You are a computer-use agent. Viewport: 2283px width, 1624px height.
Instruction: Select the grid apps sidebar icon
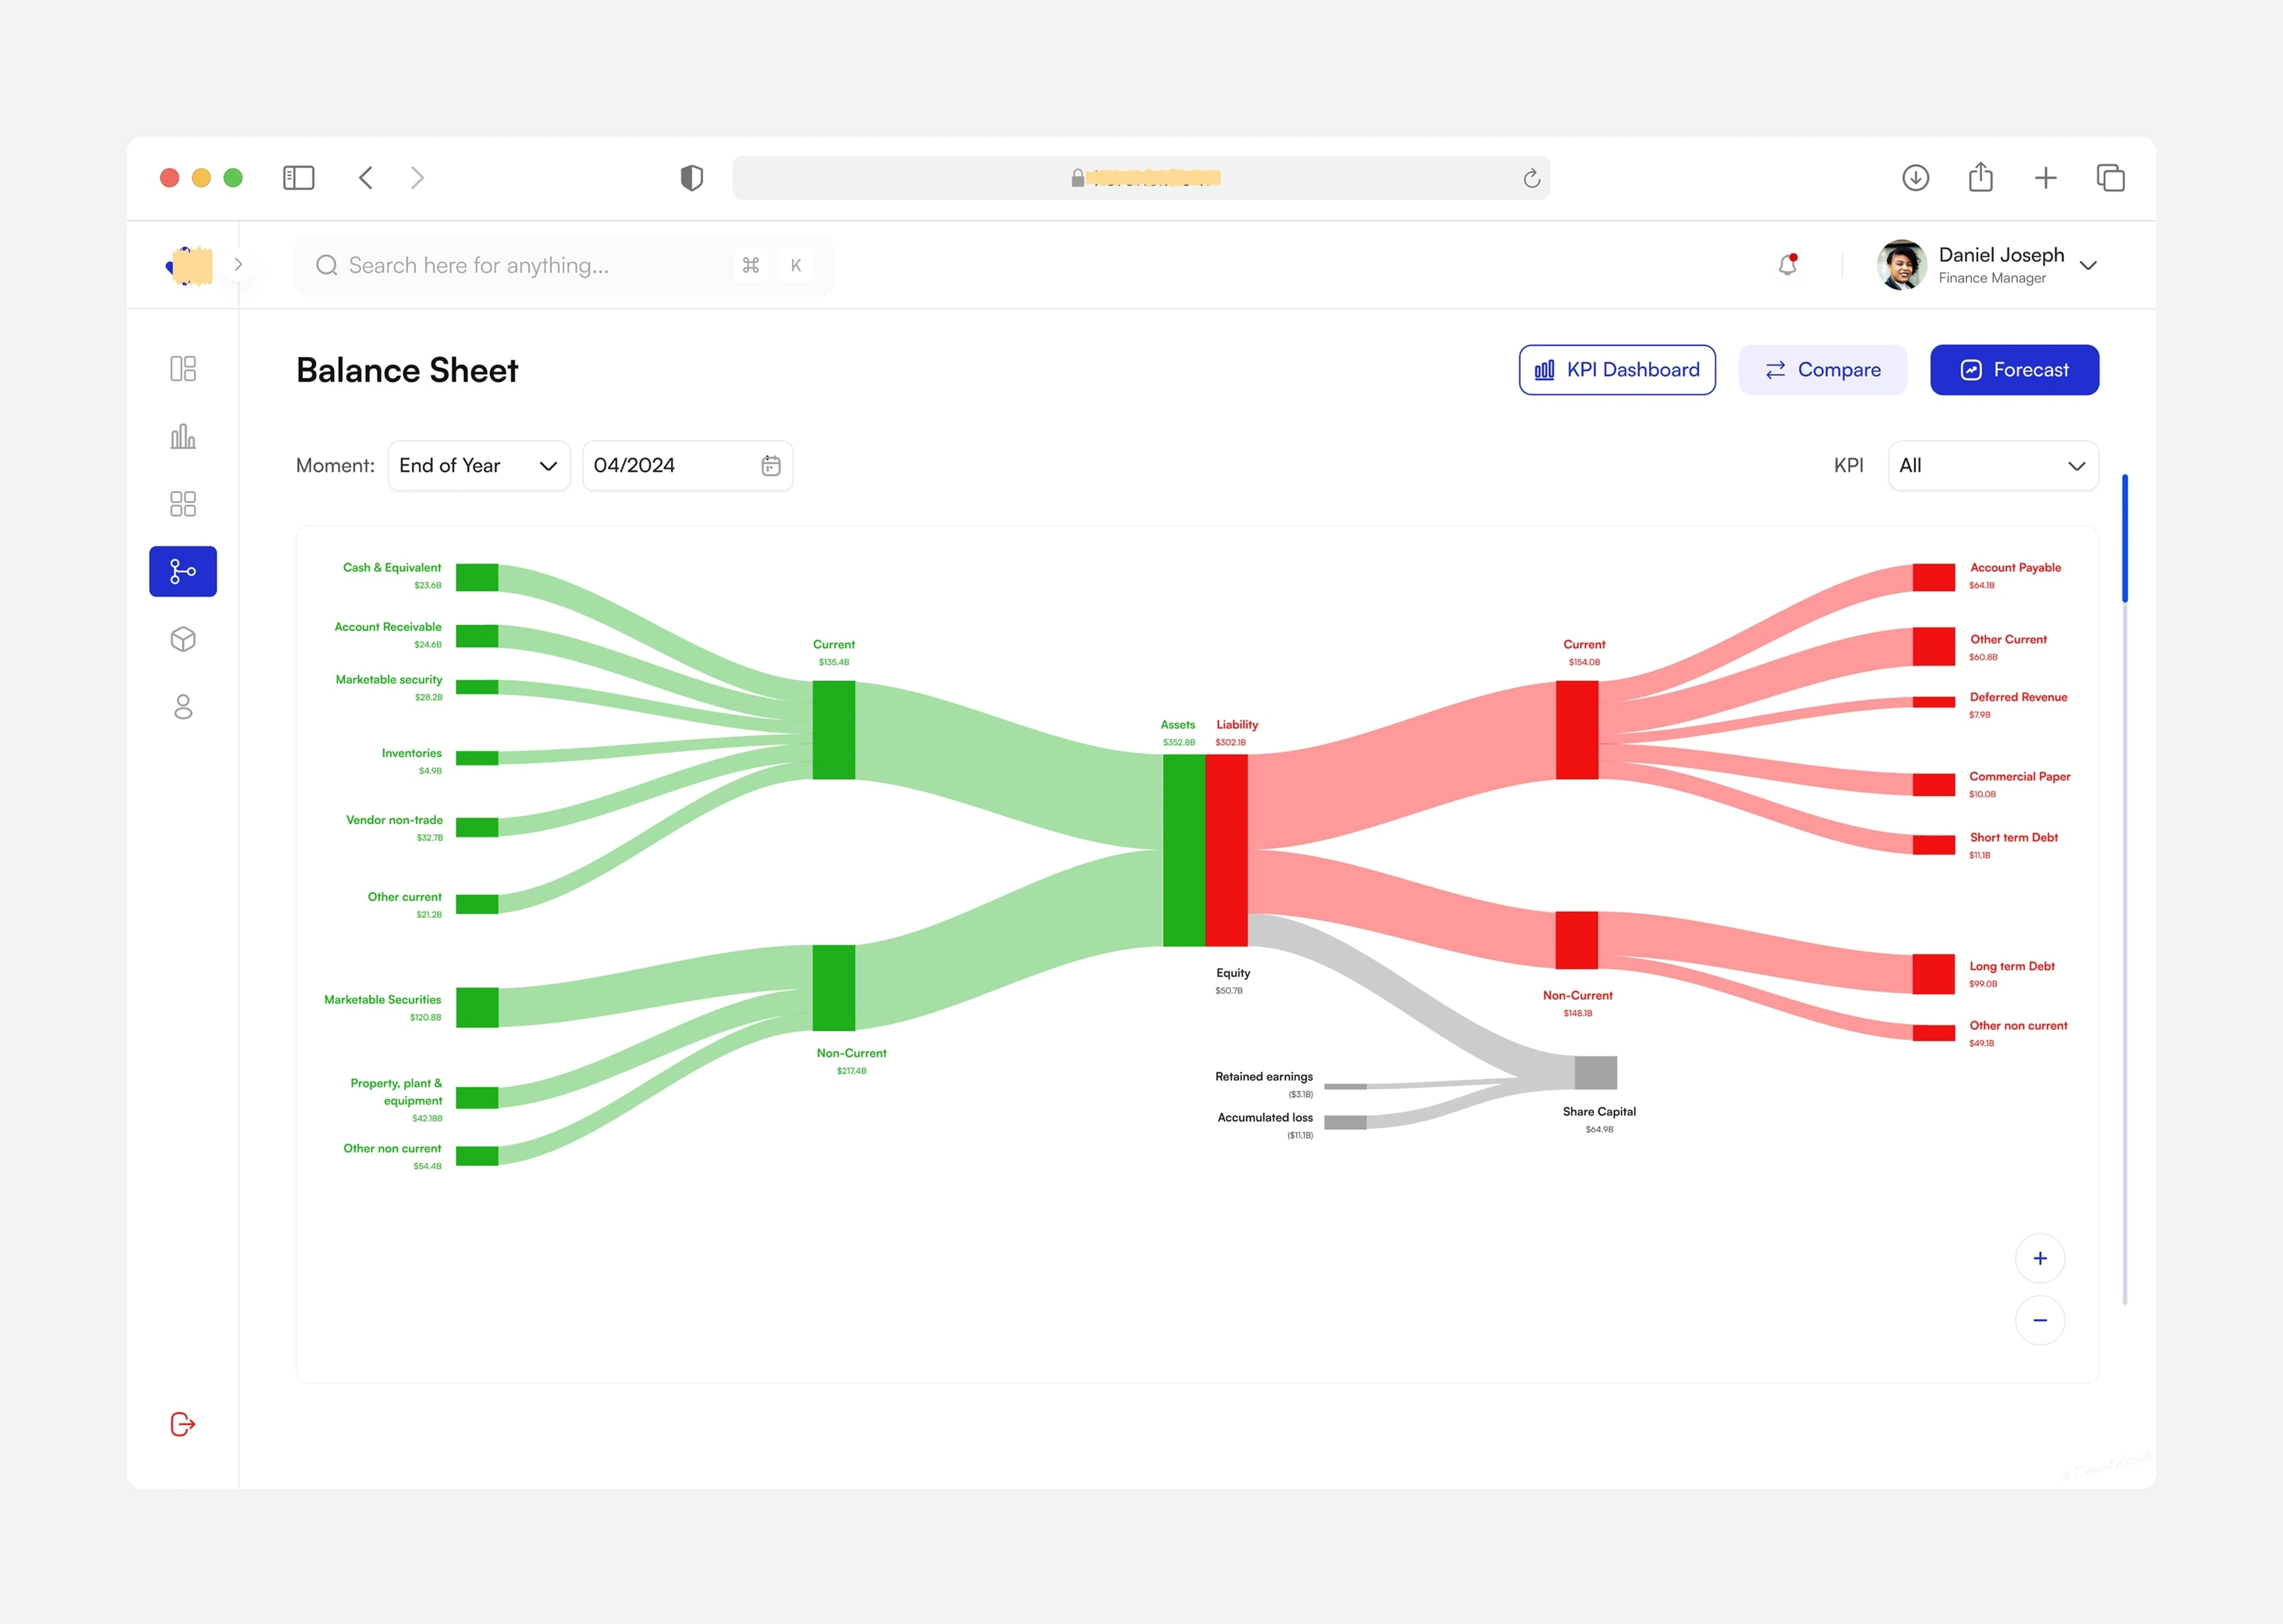point(183,504)
